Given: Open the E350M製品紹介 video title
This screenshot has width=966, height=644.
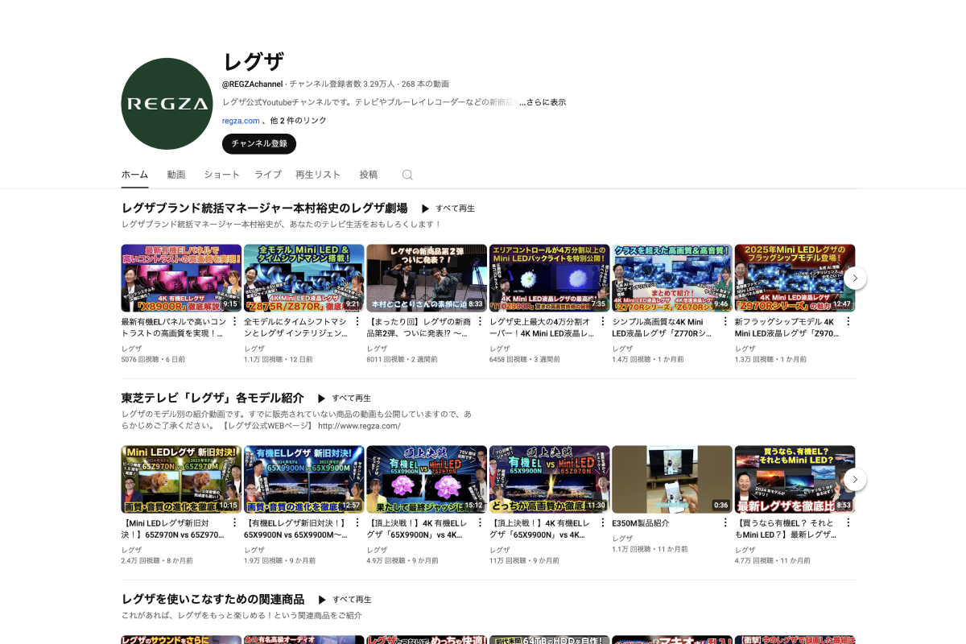Looking at the screenshot, I should pyautogui.click(x=641, y=523).
